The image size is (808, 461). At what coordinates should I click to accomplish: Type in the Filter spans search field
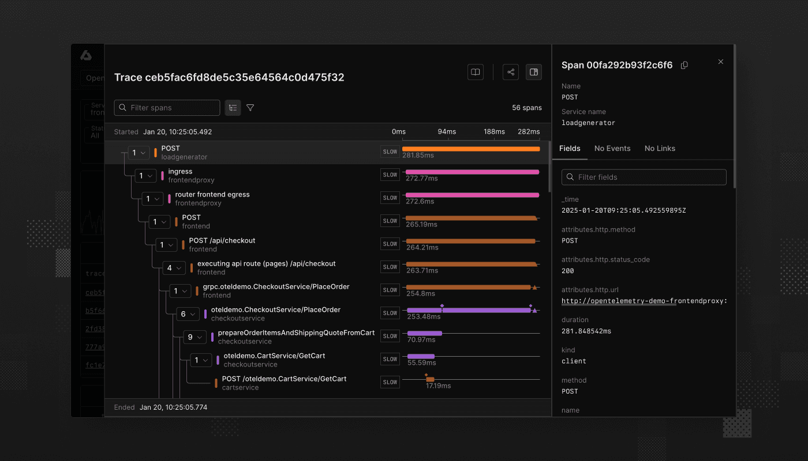(167, 108)
